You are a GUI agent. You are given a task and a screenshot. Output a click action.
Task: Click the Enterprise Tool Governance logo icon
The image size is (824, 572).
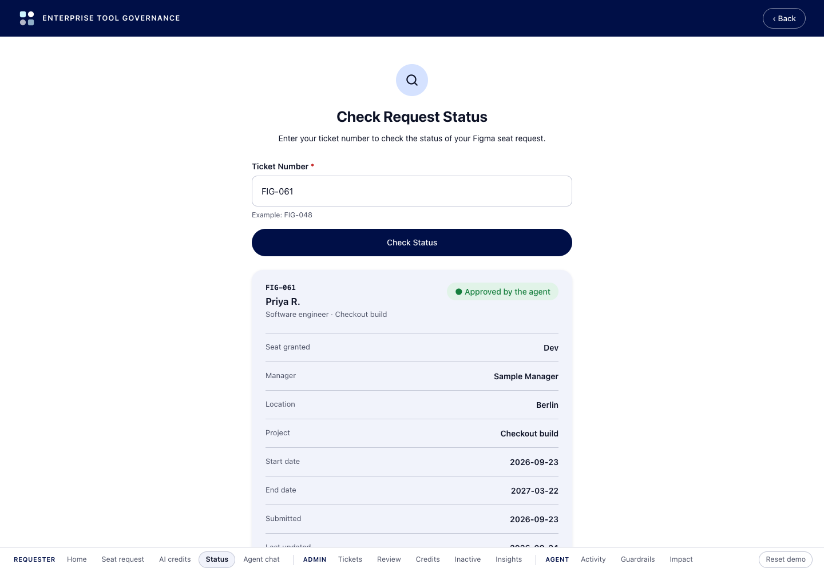tap(27, 18)
